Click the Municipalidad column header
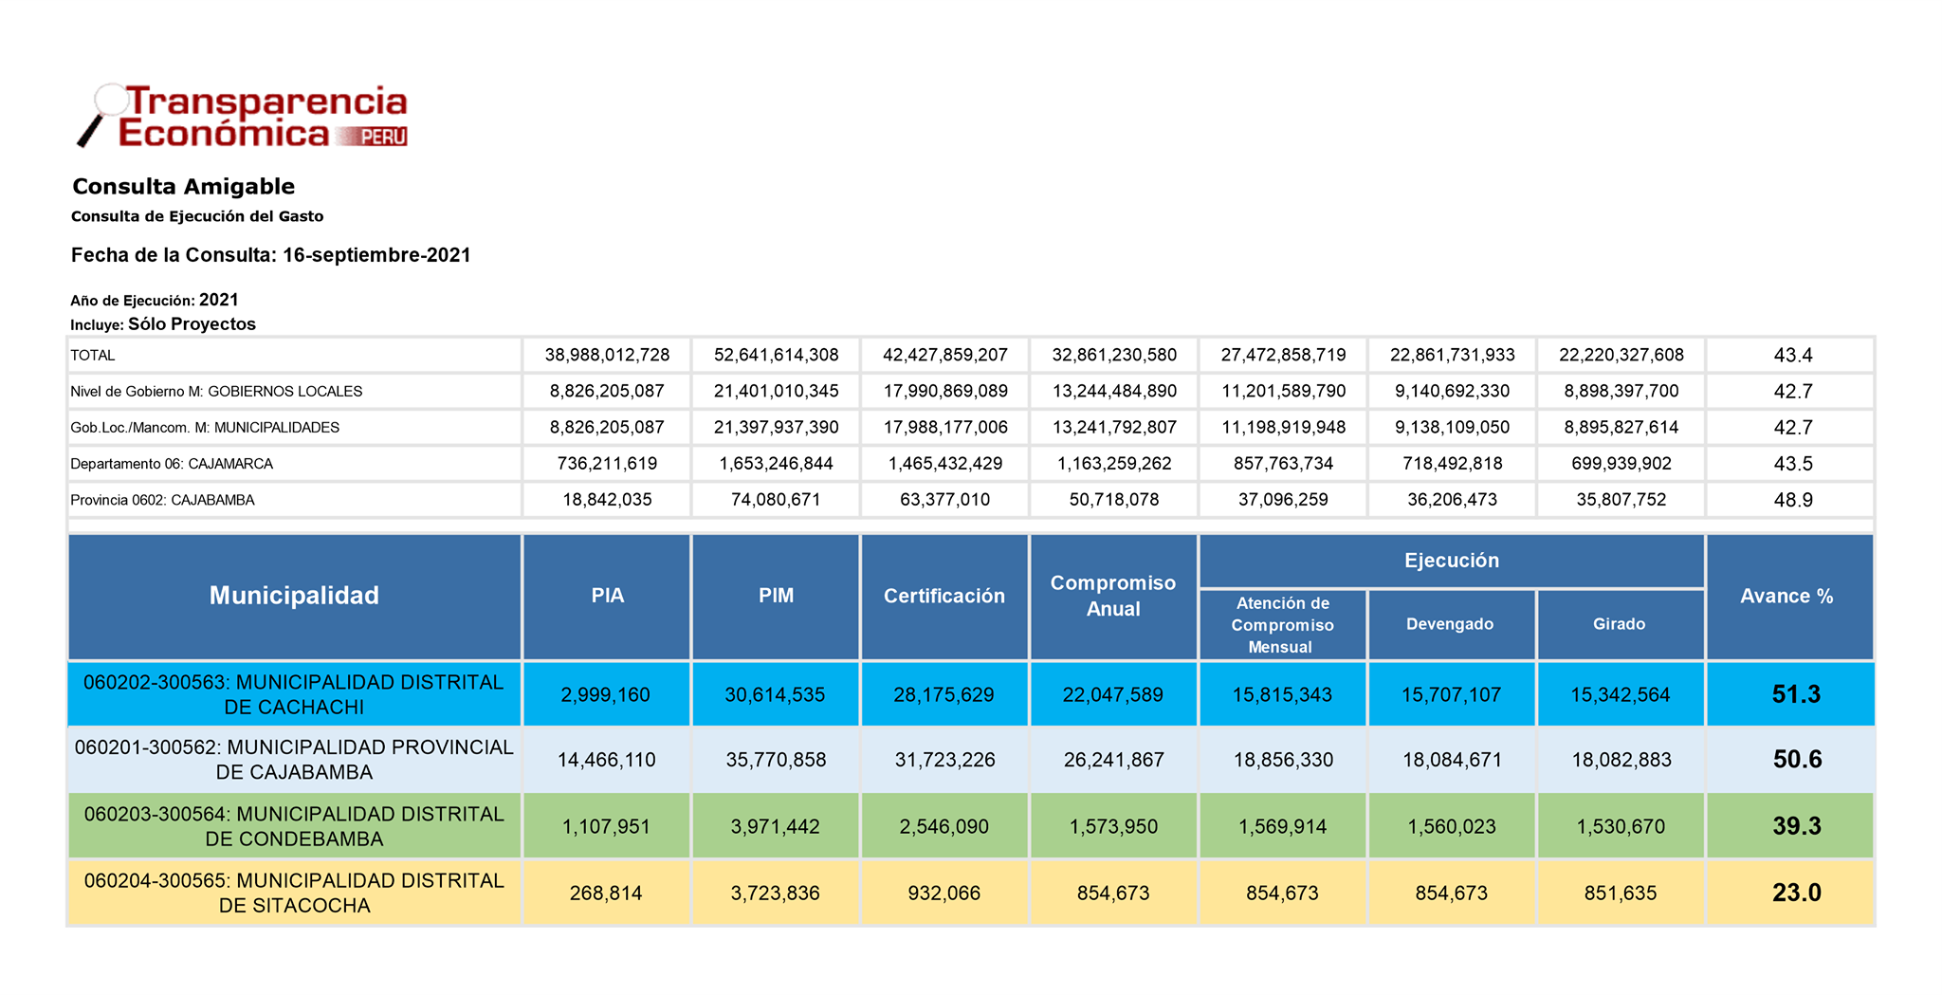This screenshot has height=995, width=1942. pyautogui.click(x=294, y=596)
